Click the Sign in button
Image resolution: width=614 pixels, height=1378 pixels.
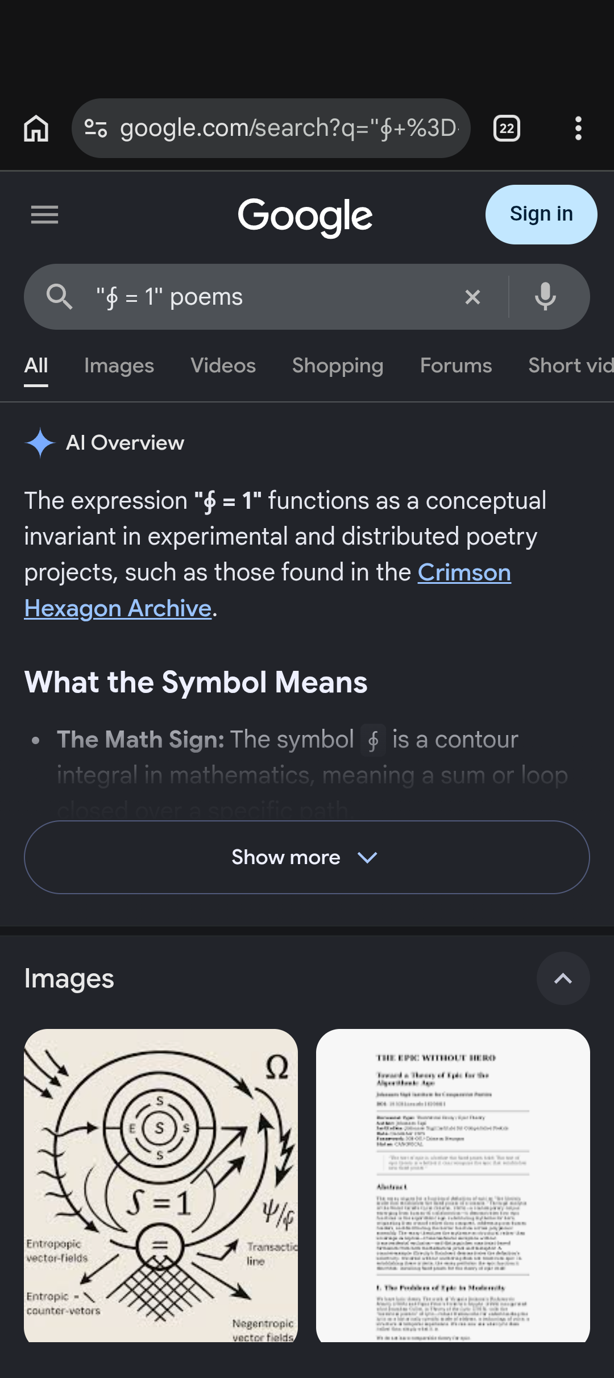[541, 214]
